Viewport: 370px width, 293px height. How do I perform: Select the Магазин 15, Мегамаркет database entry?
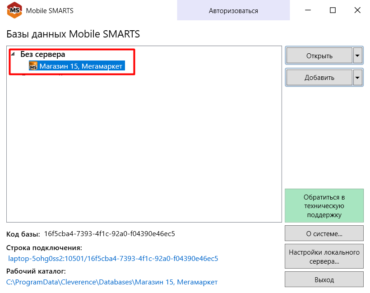(77, 66)
